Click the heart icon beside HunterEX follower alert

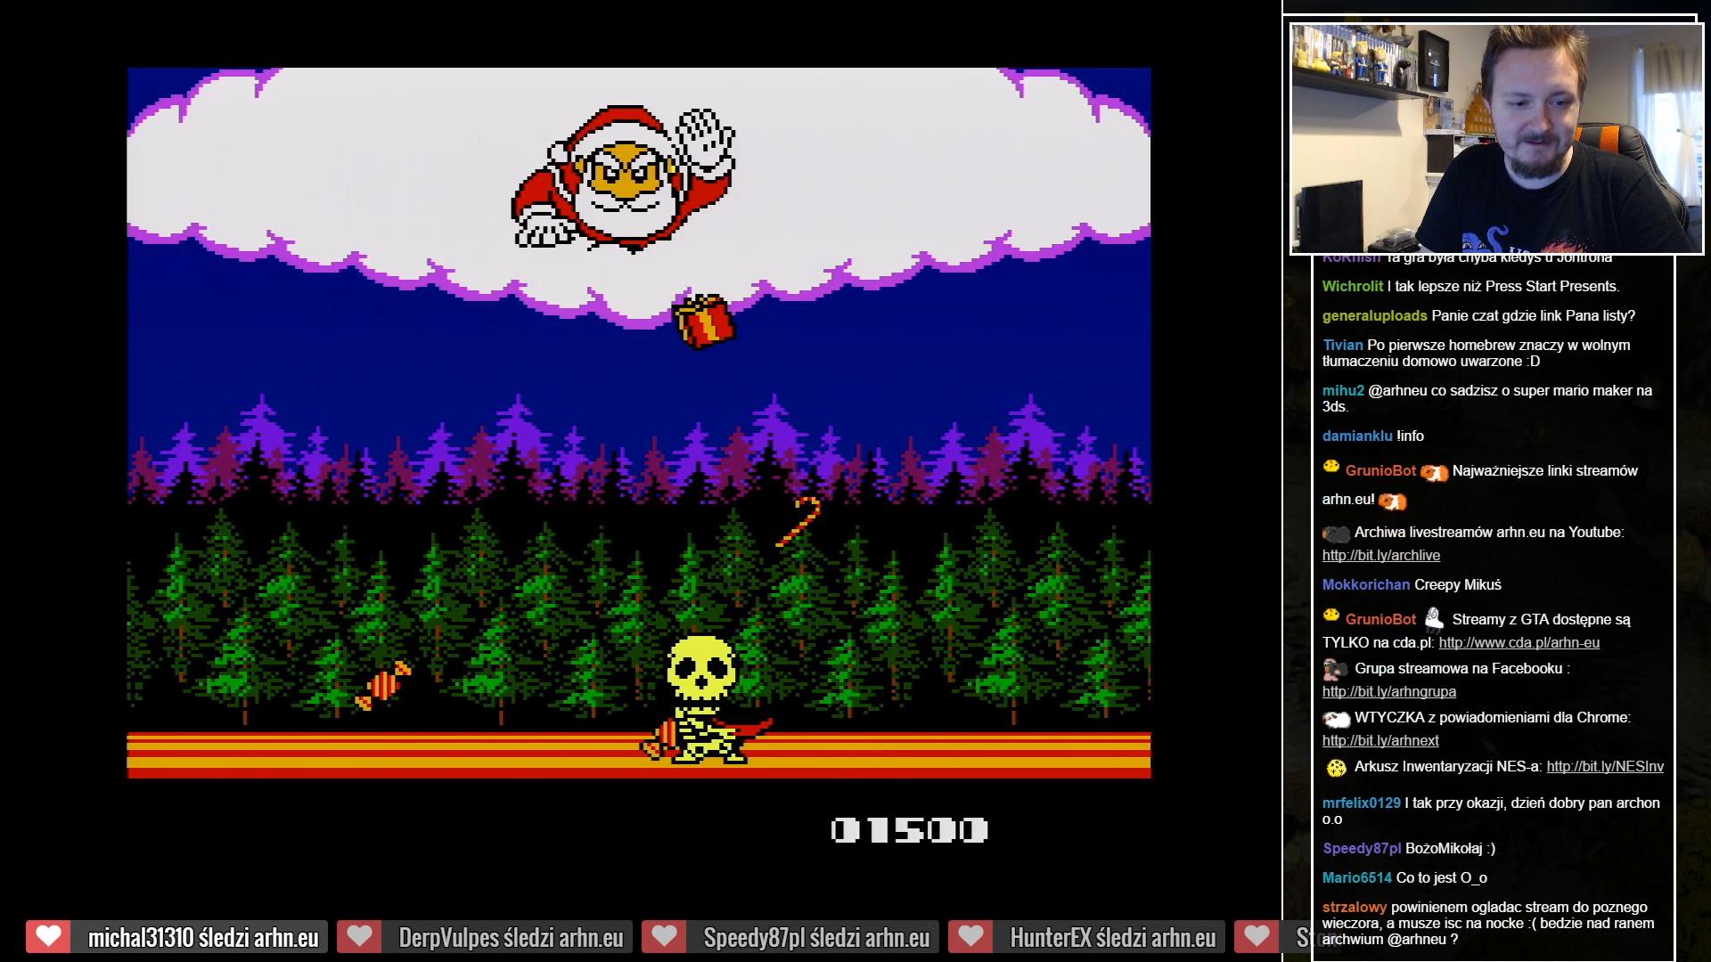(970, 937)
